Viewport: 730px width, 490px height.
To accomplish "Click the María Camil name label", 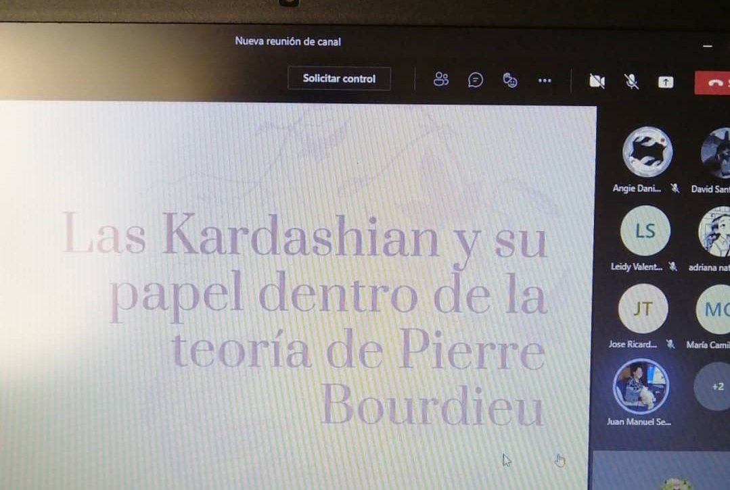I will (x=708, y=345).
